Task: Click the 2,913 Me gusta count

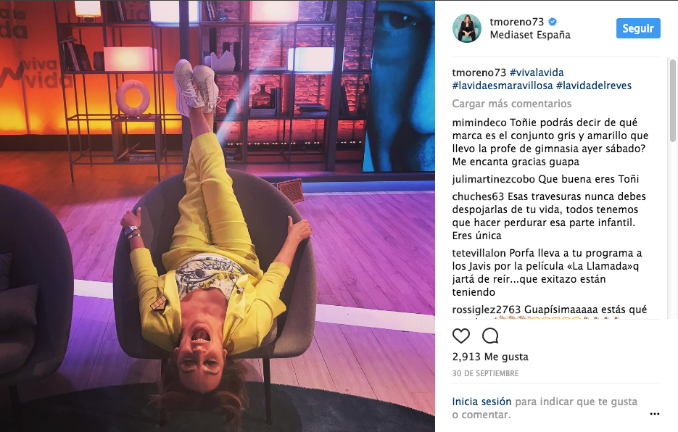Action: [490, 357]
